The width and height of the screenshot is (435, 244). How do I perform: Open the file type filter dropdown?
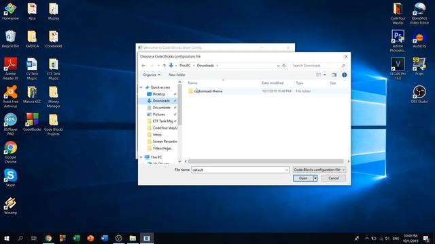[x=319, y=169]
